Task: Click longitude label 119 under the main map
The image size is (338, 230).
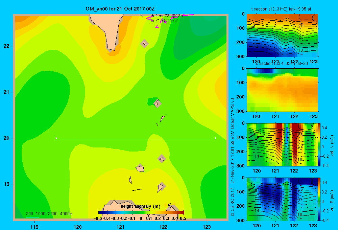Action: (34, 227)
